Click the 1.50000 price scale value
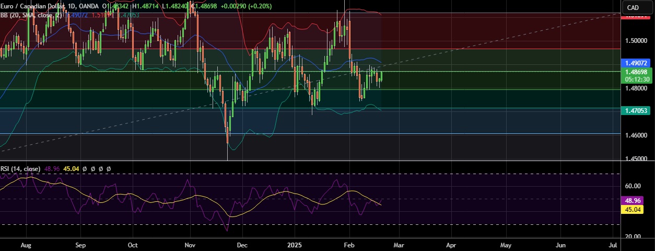This screenshot has height=251, width=655. pos(635,41)
